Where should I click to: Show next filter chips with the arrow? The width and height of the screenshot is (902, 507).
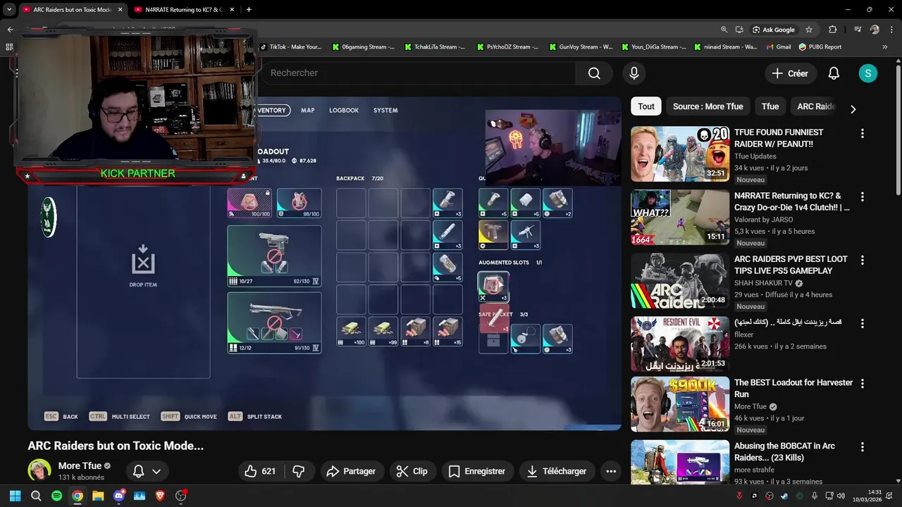853,109
